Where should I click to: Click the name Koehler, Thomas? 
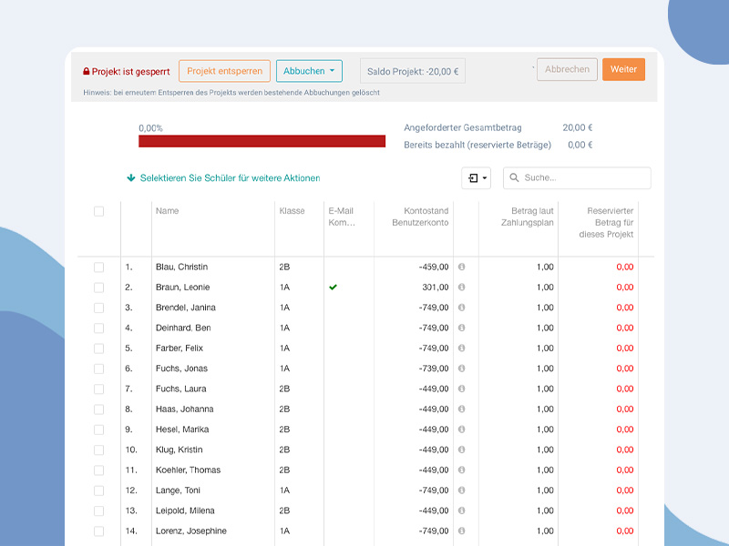[x=189, y=470]
